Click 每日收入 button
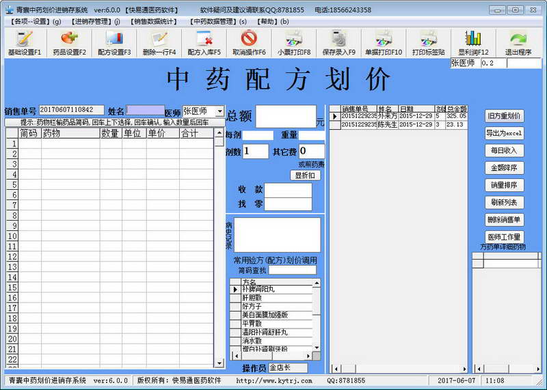The image size is (547, 390). pos(504,150)
